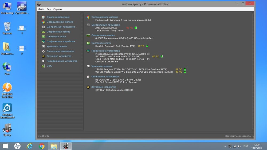Select the RAM icon in sidebar

click(43, 32)
